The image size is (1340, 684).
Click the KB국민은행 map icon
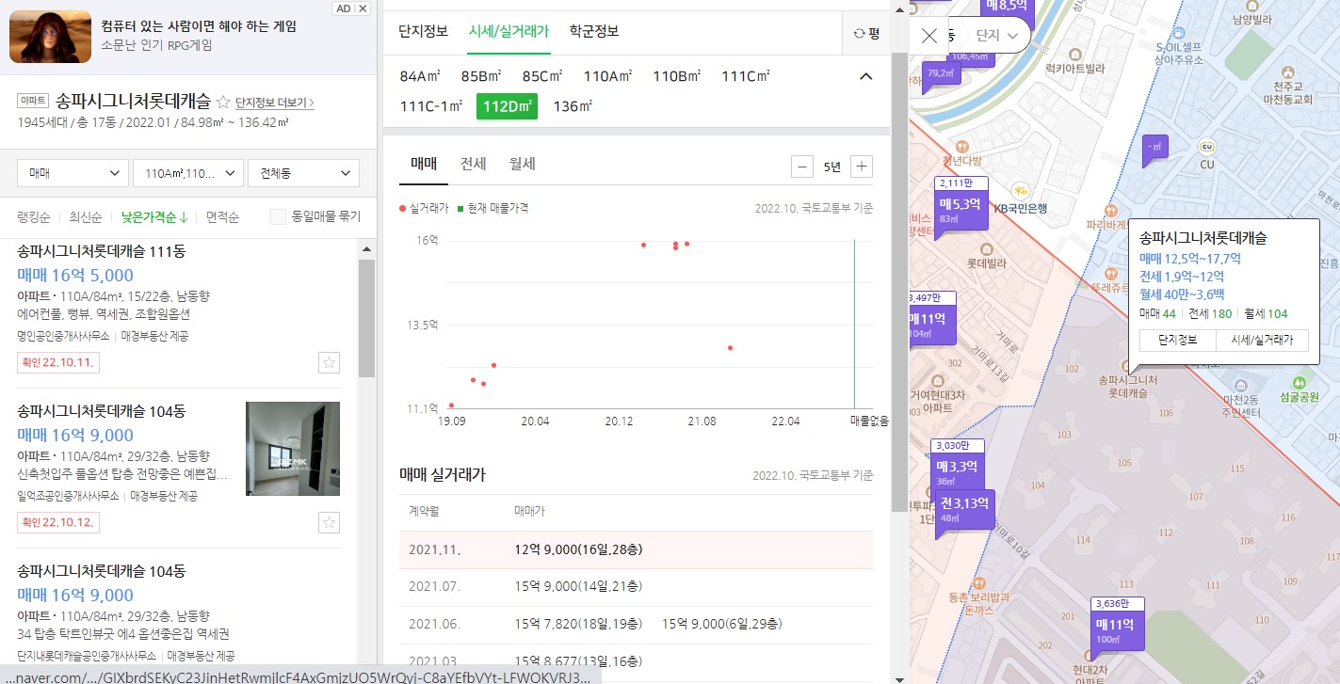(1019, 191)
